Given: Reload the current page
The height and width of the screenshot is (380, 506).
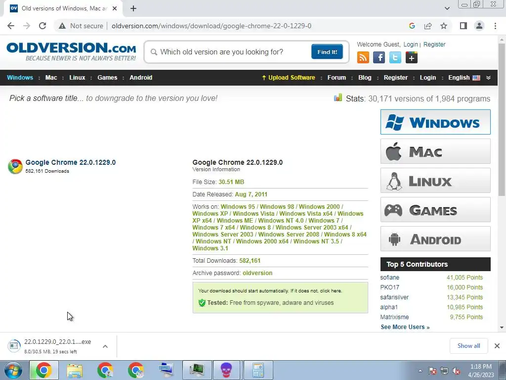Looking at the screenshot, I should click(x=42, y=26).
